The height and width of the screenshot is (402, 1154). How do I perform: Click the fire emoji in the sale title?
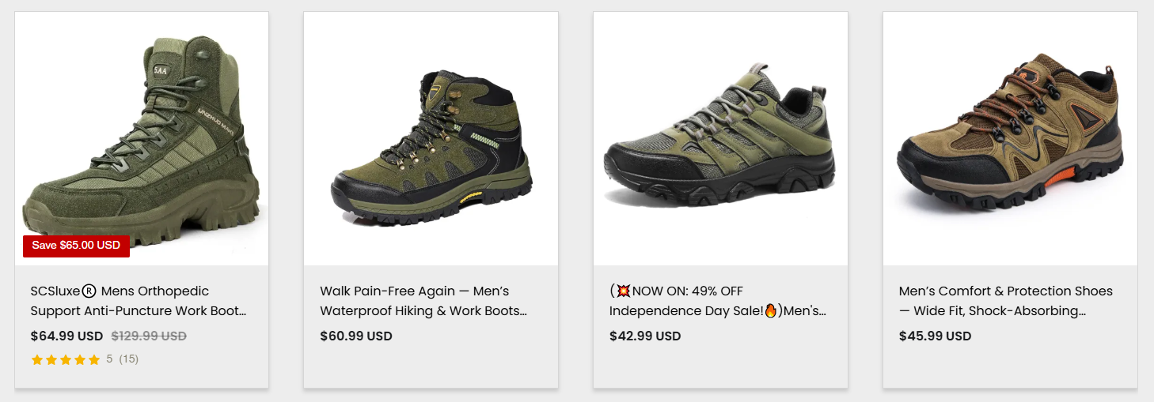[x=772, y=311]
